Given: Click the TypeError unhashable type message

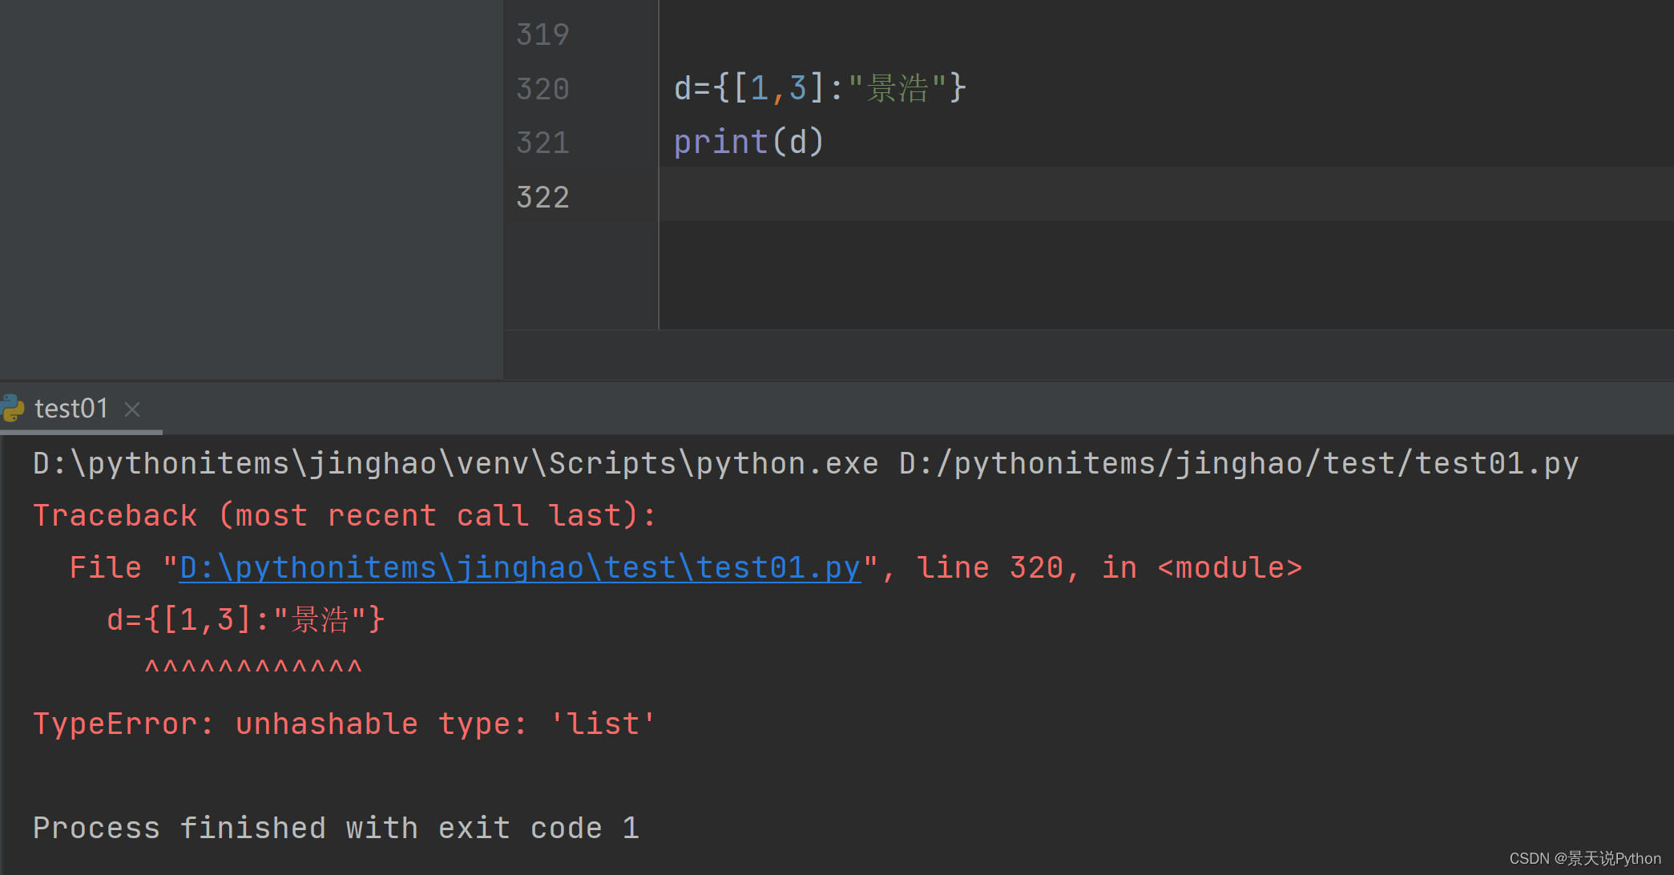Looking at the screenshot, I should (344, 724).
